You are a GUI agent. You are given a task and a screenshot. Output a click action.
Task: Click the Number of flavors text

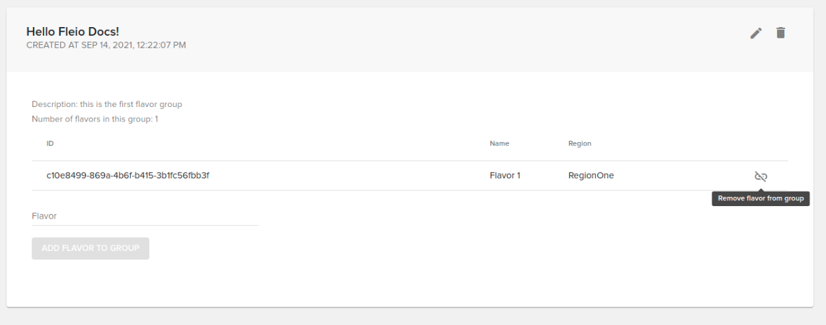point(94,119)
